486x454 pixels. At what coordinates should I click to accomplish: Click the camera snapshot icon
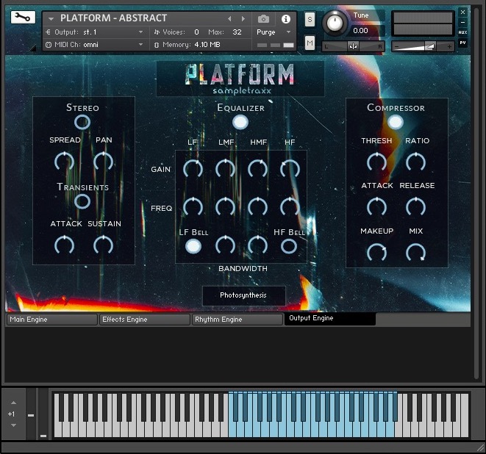click(264, 18)
